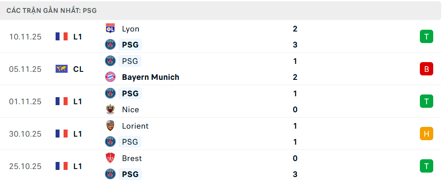The height and width of the screenshot is (181, 443).
Task: Click the Lorient club crest icon
Action: click(x=110, y=126)
